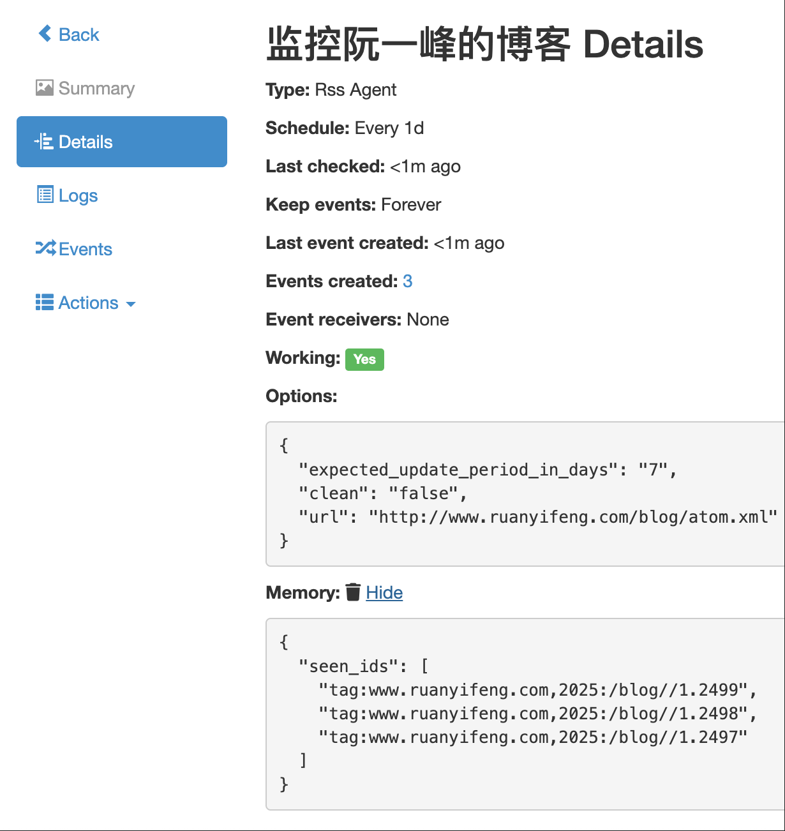
Task: Select the Events tab
Action: pos(74,249)
